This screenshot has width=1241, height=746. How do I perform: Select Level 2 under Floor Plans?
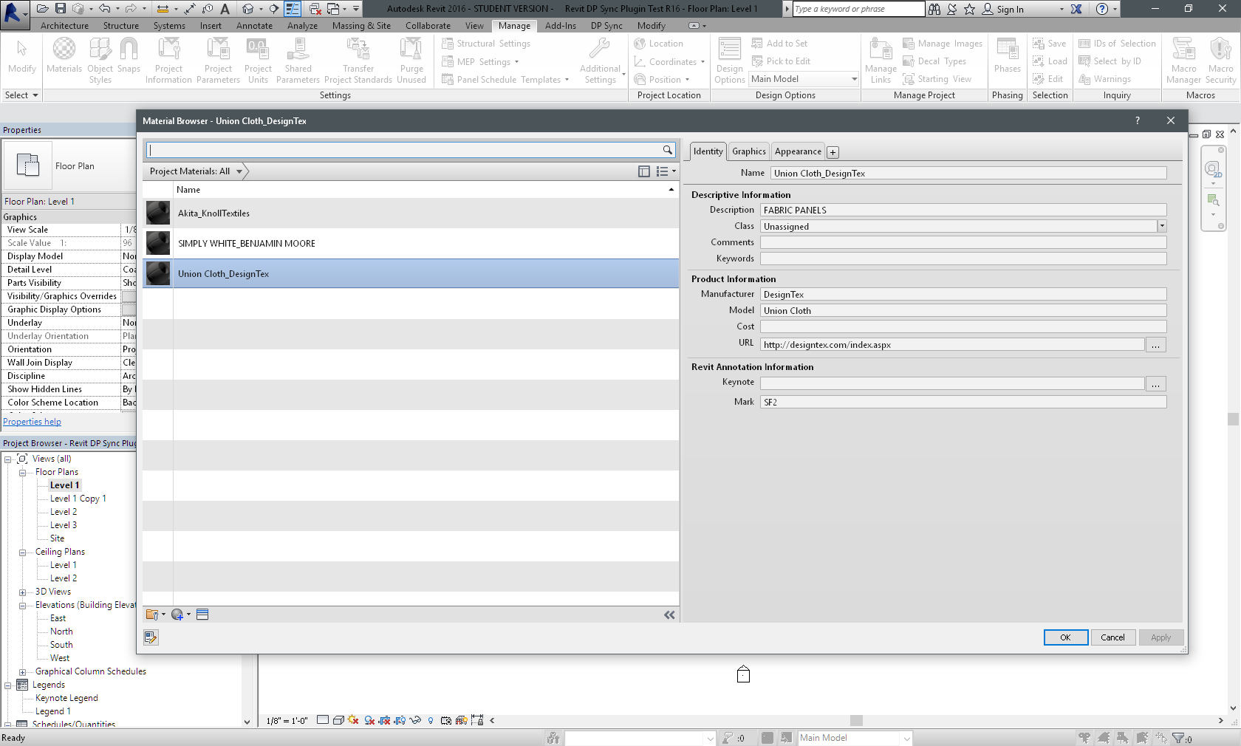coord(64,512)
